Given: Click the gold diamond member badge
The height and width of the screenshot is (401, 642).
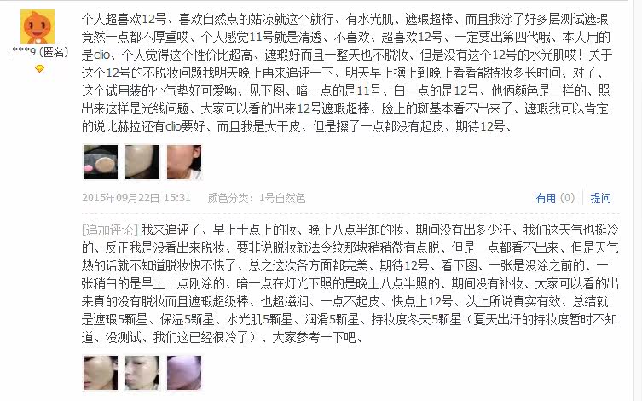Looking at the screenshot, I should [x=39, y=68].
